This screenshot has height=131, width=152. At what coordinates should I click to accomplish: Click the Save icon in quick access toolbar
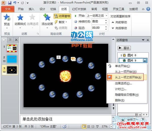(x=10, y=3)
